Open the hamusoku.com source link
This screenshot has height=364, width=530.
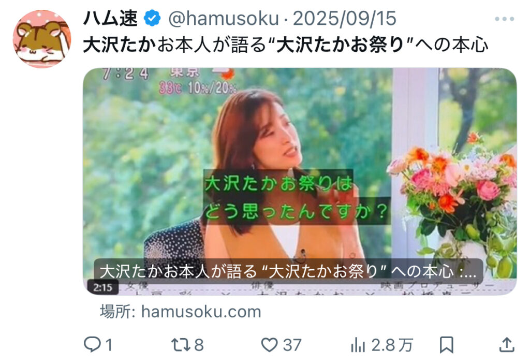tap(181, 312)
